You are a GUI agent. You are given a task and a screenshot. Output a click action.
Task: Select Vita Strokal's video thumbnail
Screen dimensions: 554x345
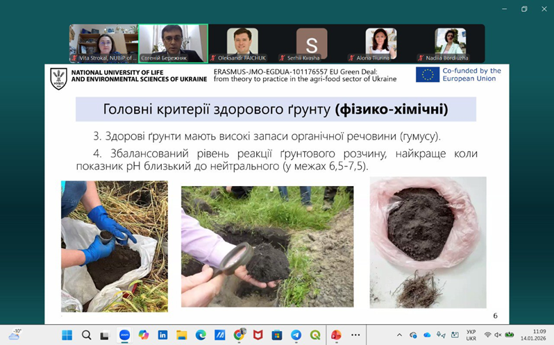coord(103,44)
